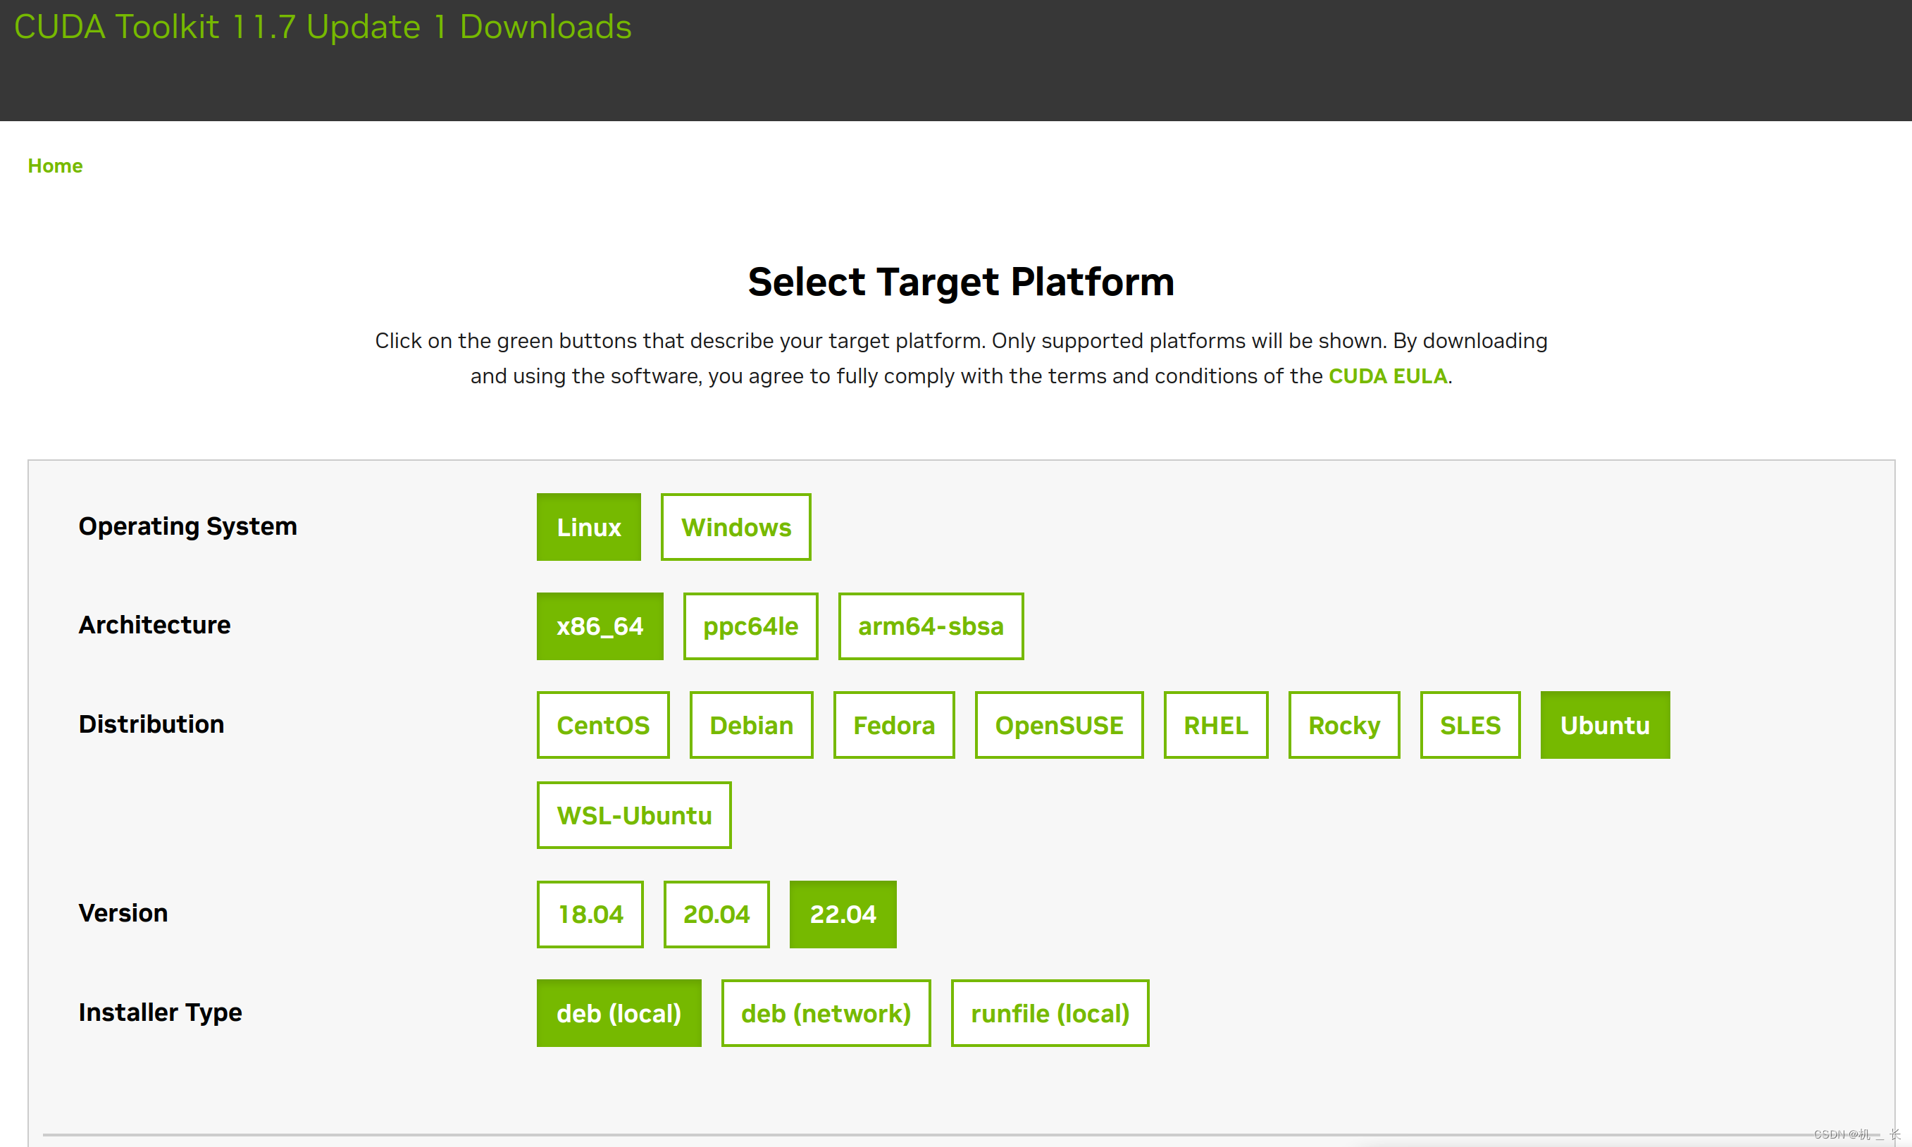Select x86_64 architecture

pos(600,626)
